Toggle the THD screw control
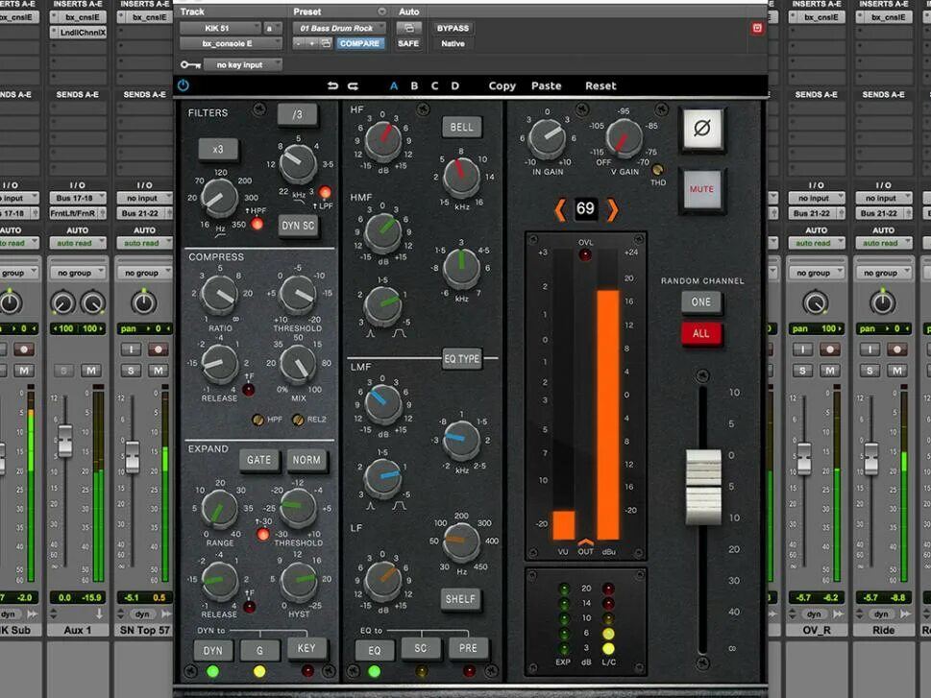The image size is (931, 698). click(x=657, y=170)
